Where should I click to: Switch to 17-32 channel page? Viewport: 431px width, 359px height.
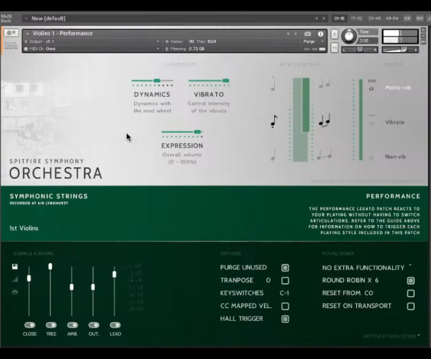pyautogui.click(x=357, y=19)
